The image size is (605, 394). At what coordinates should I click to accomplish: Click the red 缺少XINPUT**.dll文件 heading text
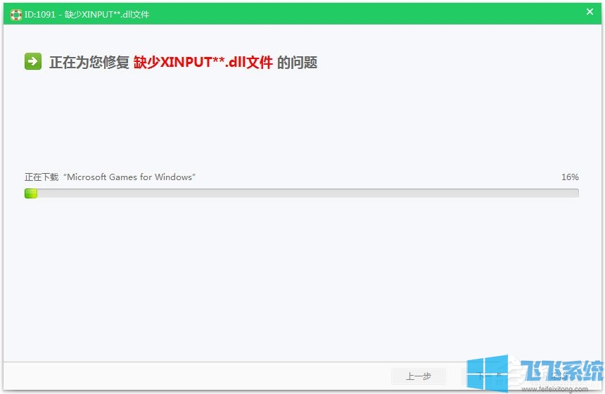[x=203, y=63]
